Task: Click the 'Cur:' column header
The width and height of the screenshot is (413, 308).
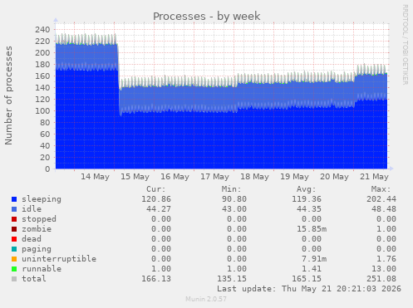Action: (x=156, y=189)
